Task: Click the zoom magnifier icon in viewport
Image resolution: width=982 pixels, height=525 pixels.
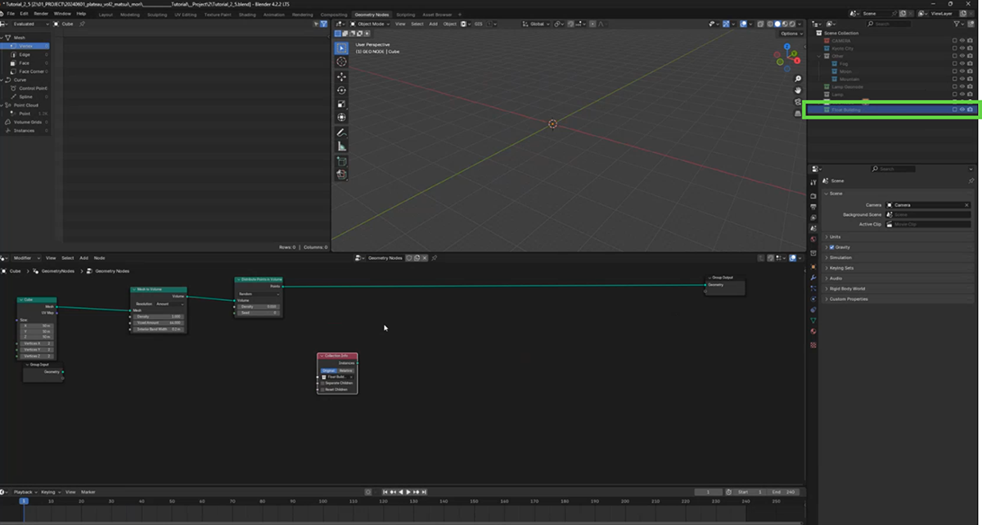Action: click(798, 79)
